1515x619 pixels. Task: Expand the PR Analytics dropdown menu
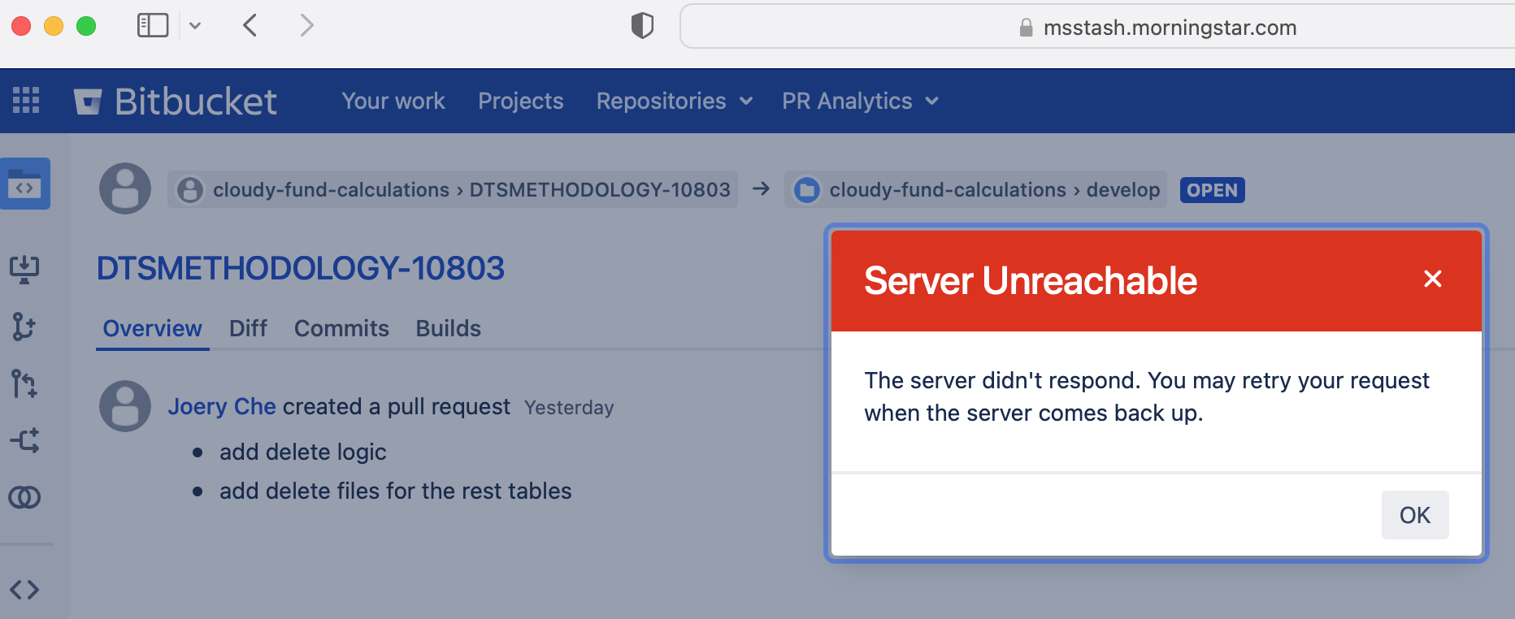pyautogui.click(x=861, y=101)
